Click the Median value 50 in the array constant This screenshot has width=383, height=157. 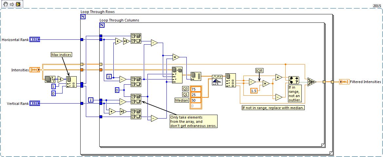[x=196, y=100]
